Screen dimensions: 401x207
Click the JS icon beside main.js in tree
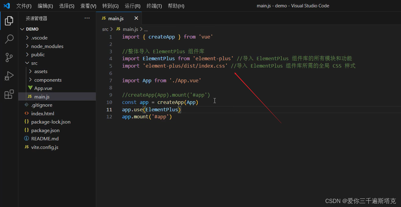click(x=30, y=97)
